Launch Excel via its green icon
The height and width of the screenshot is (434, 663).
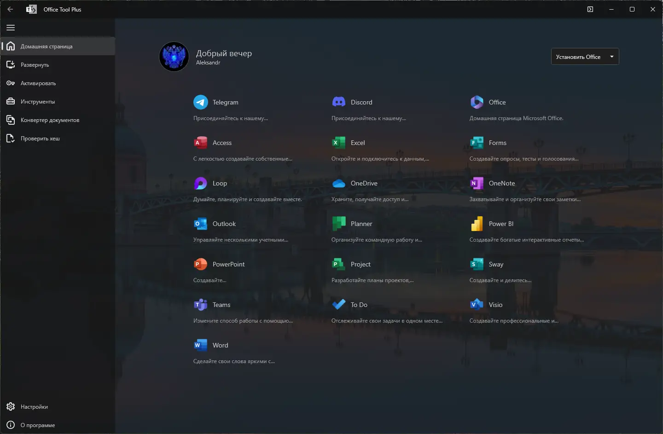pos(339,143)
